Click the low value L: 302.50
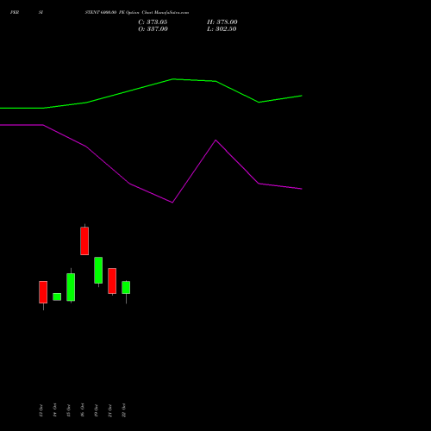 click(x=222, y=29)
